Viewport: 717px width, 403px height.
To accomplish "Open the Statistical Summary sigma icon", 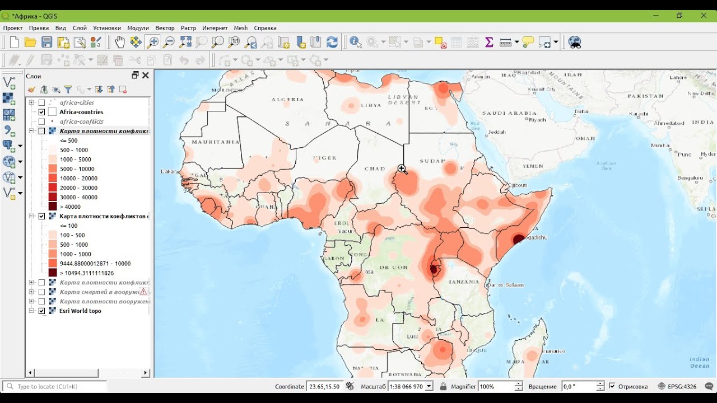I will (x=489, y=42).
